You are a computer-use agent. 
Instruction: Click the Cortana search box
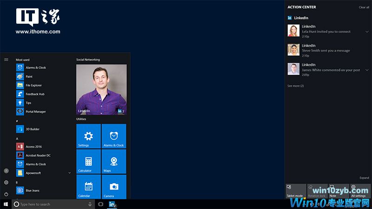pos(51,204)
